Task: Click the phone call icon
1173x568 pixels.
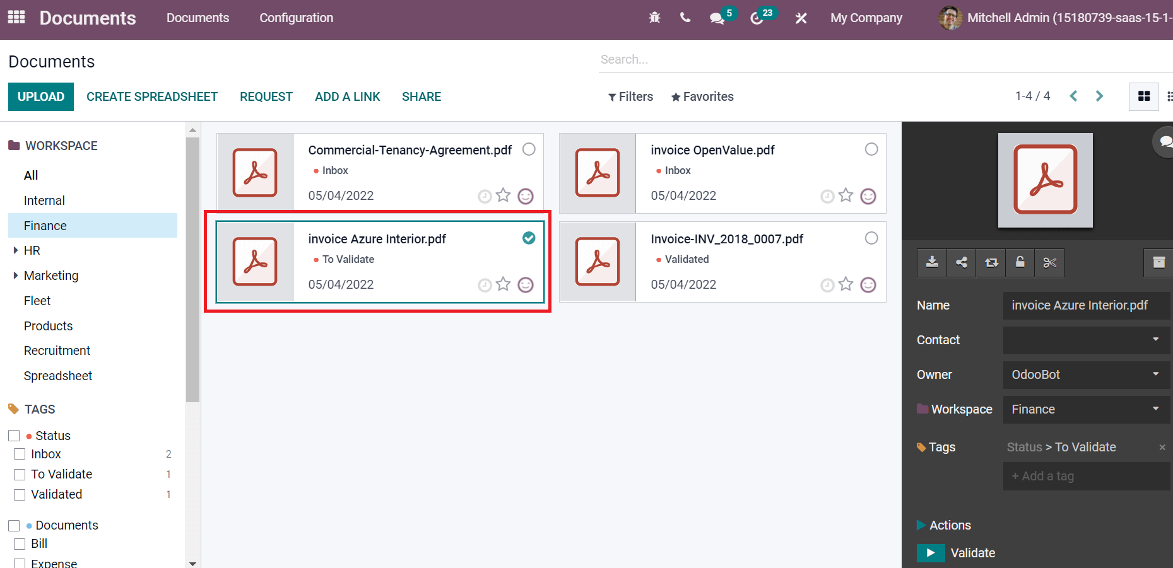Action: coord(685,18)
